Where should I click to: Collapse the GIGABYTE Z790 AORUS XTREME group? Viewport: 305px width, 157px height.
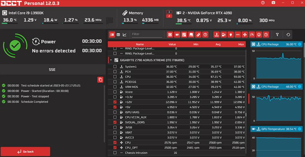[x=111, y=60]
